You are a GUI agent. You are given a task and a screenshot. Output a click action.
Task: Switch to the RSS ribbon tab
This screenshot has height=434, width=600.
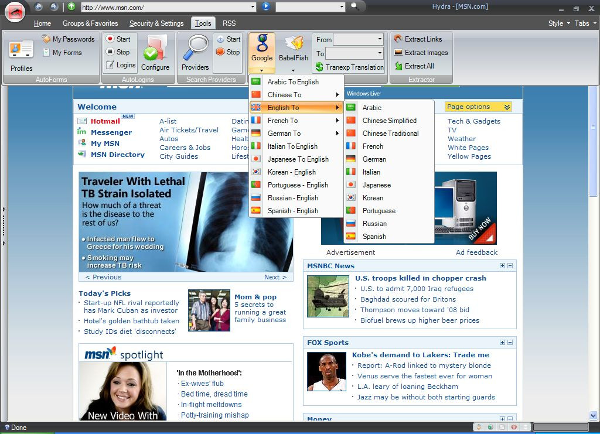[229, 23]
